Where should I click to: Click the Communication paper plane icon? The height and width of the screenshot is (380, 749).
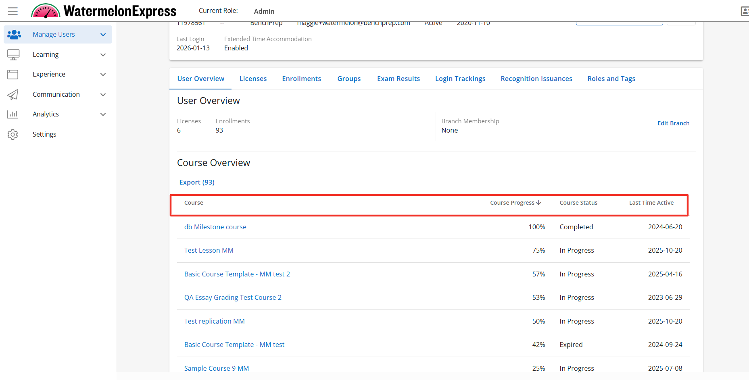click(13, 94)
